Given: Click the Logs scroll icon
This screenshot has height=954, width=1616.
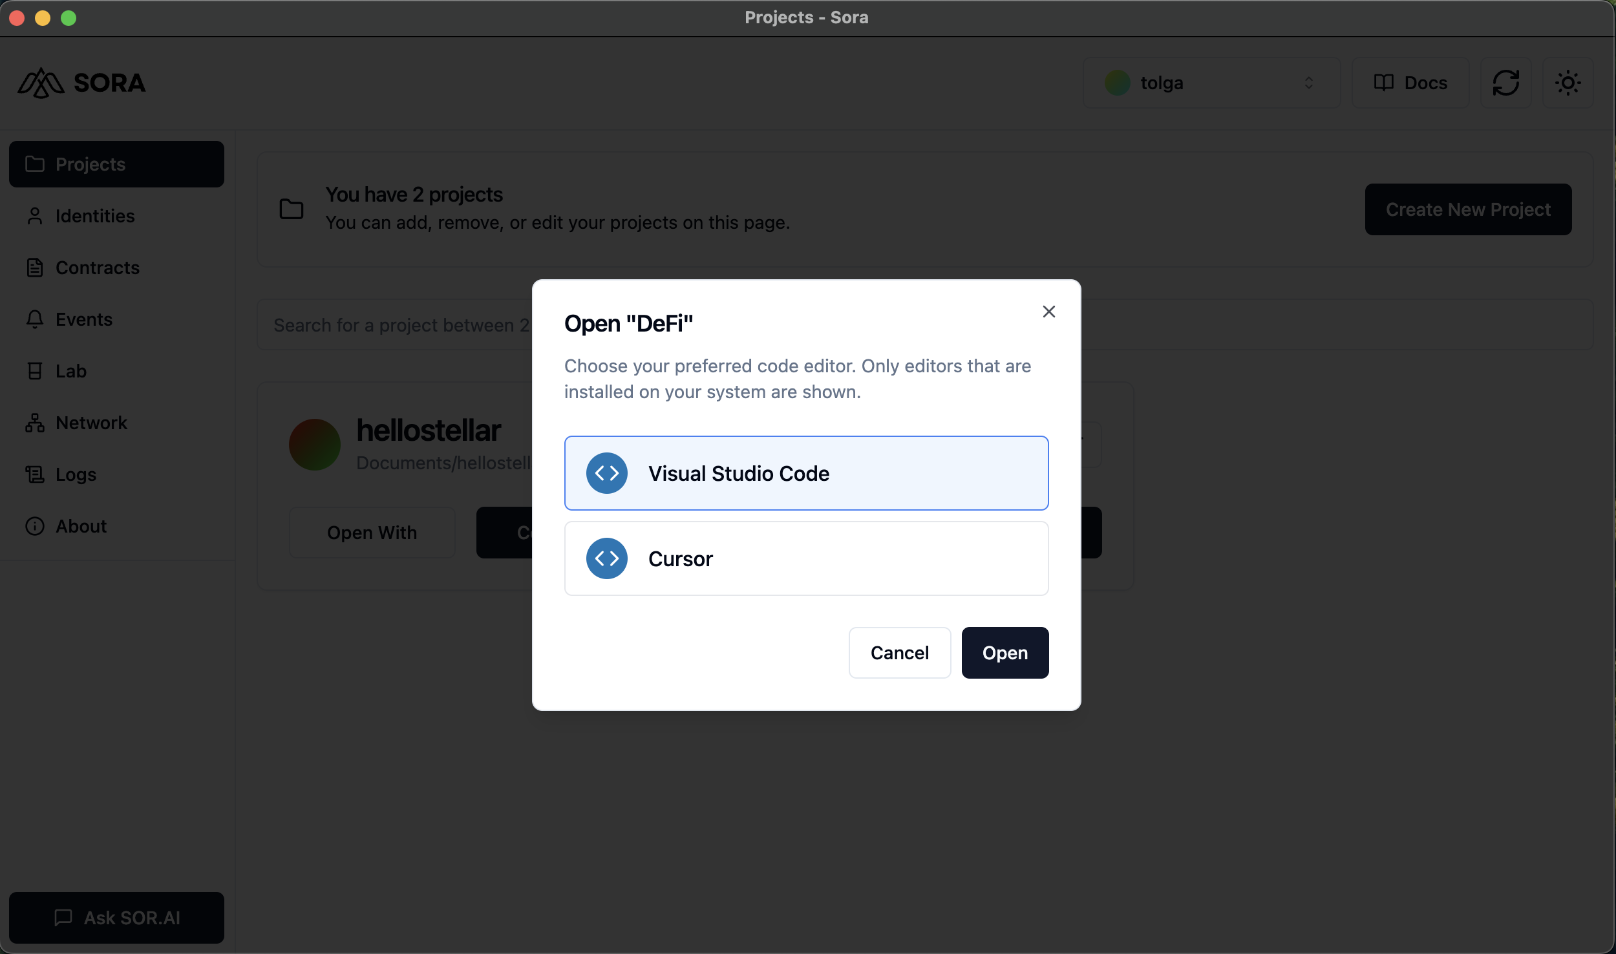Looking at the screenshot, I should tap(35, 474).
